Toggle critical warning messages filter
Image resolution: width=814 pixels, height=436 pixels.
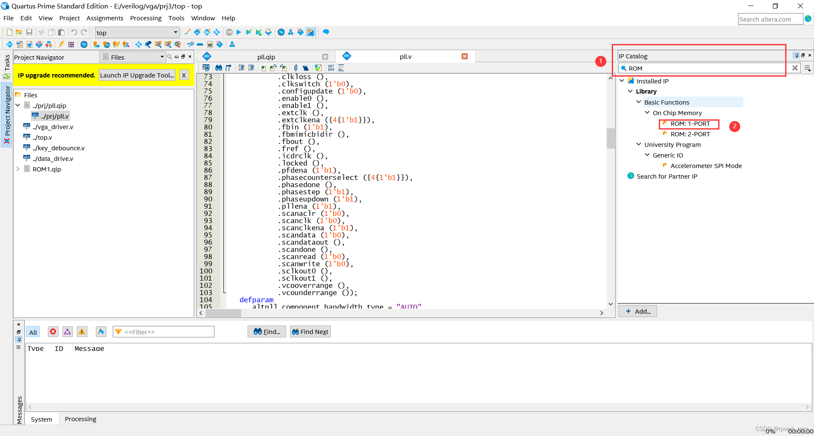point(67,332)
